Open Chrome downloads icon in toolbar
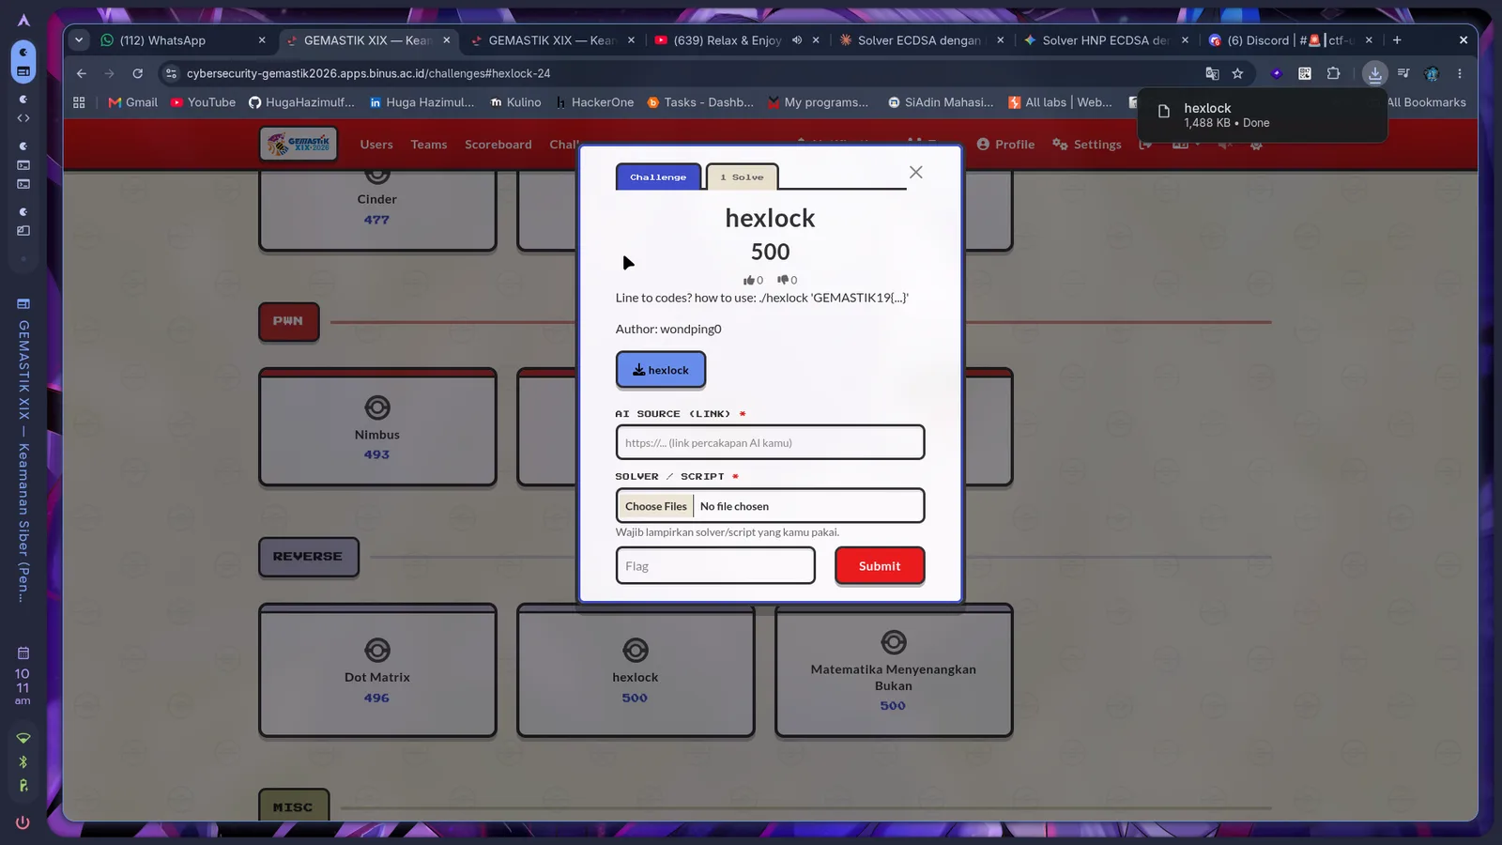Viewport: 1502px width, 845px height. 1374,73
